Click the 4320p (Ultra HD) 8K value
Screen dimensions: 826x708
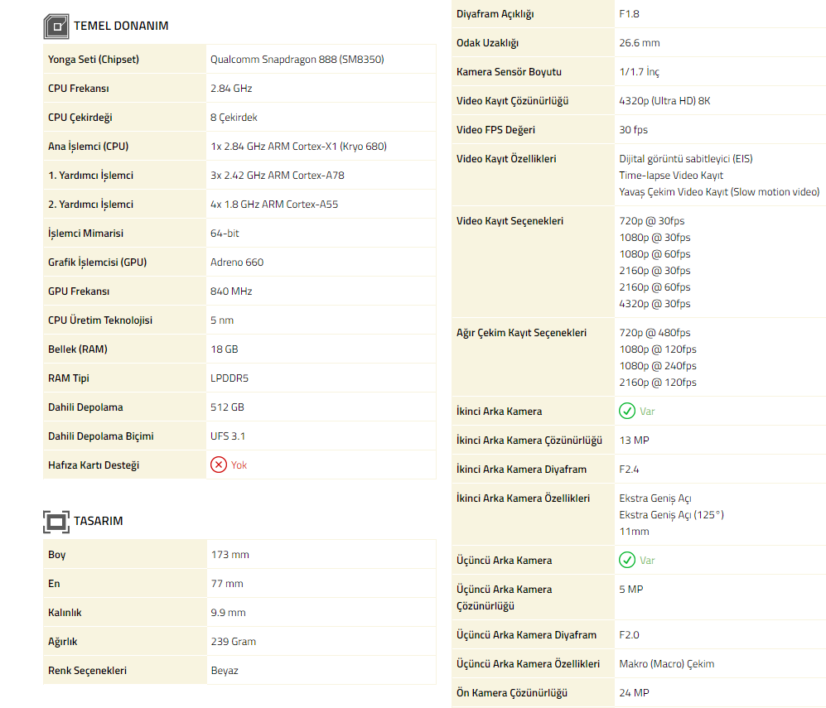pyautogui.click(x=664, y=101)
